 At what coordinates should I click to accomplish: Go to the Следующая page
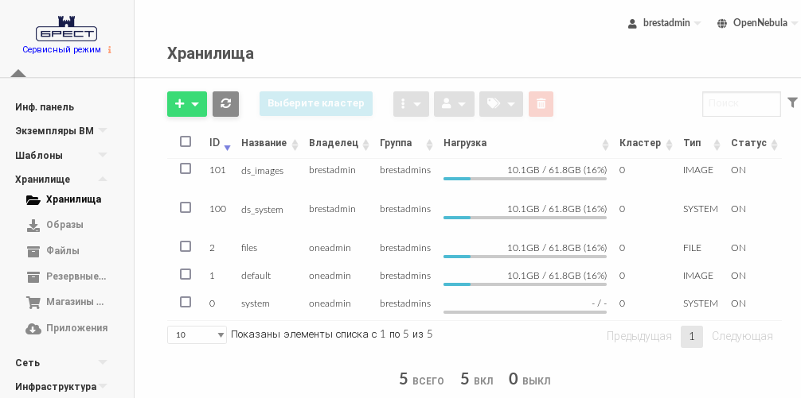tap(742, 336)
